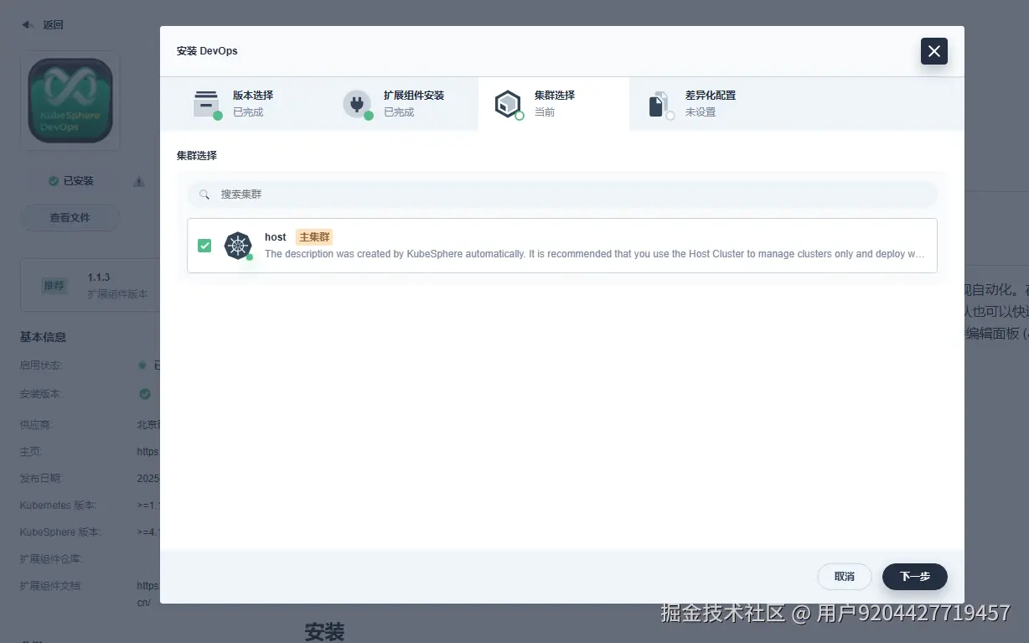Click the 供应商 label
This screenshot has height=643, width=1029.
click(36, 425)
